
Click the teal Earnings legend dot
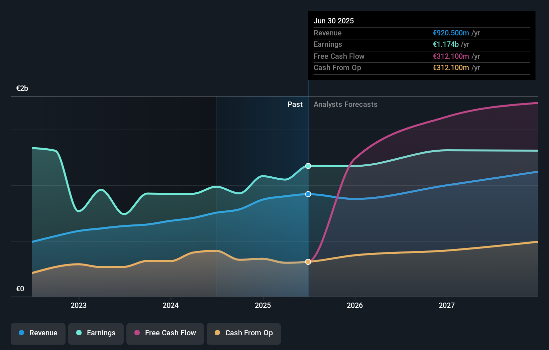79,333
